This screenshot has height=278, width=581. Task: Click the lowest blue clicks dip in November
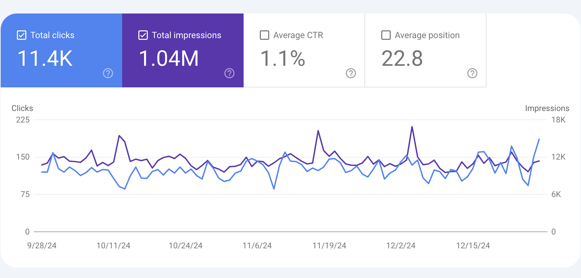(x=274, y=189)
